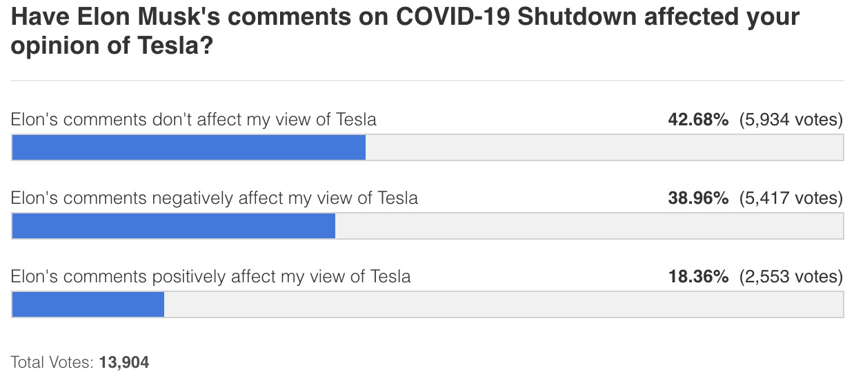Select "Elon's comments positively affect" label
The height and width of the screenshot is (376, 854).
[x=211, y=277]
